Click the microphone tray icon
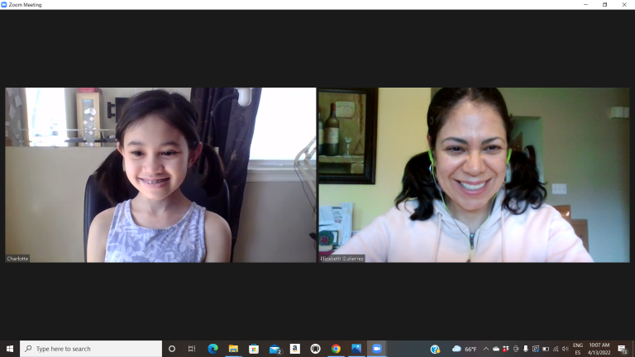The image size is (635, 357). [525, 349]
